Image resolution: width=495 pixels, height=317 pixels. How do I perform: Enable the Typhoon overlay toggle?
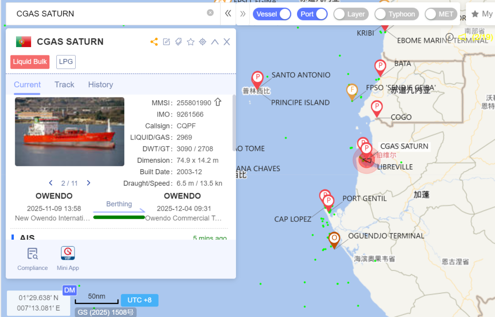coord(396,14)
